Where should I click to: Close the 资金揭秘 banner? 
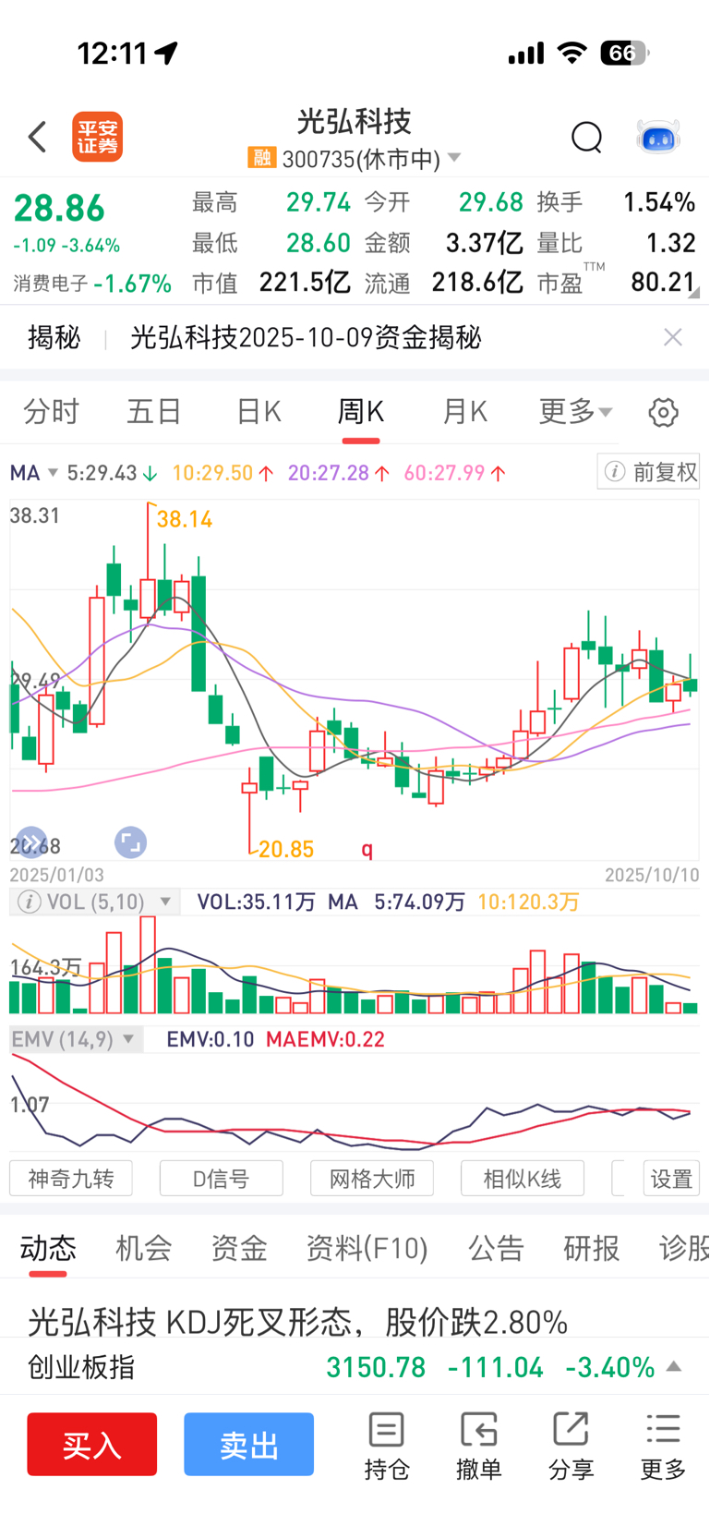[673, 337]
